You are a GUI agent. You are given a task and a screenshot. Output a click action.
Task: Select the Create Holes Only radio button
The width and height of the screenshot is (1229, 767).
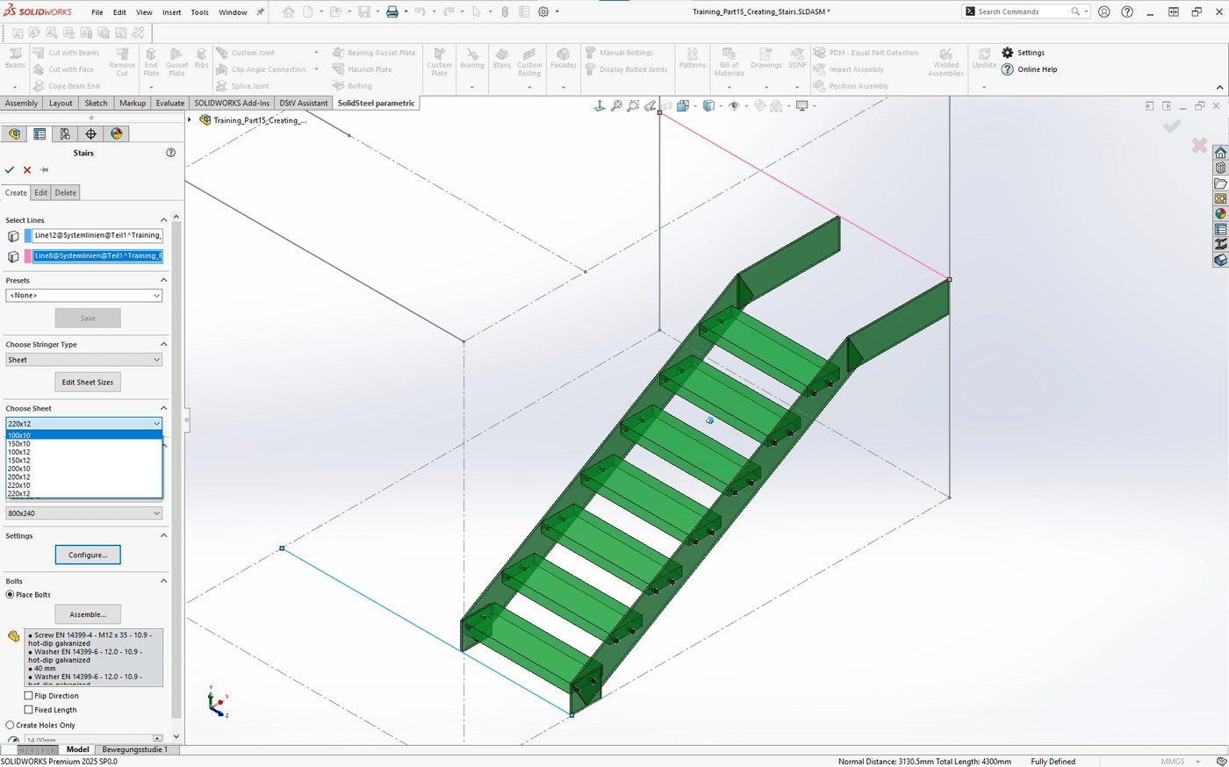click(x=9, y=724)
